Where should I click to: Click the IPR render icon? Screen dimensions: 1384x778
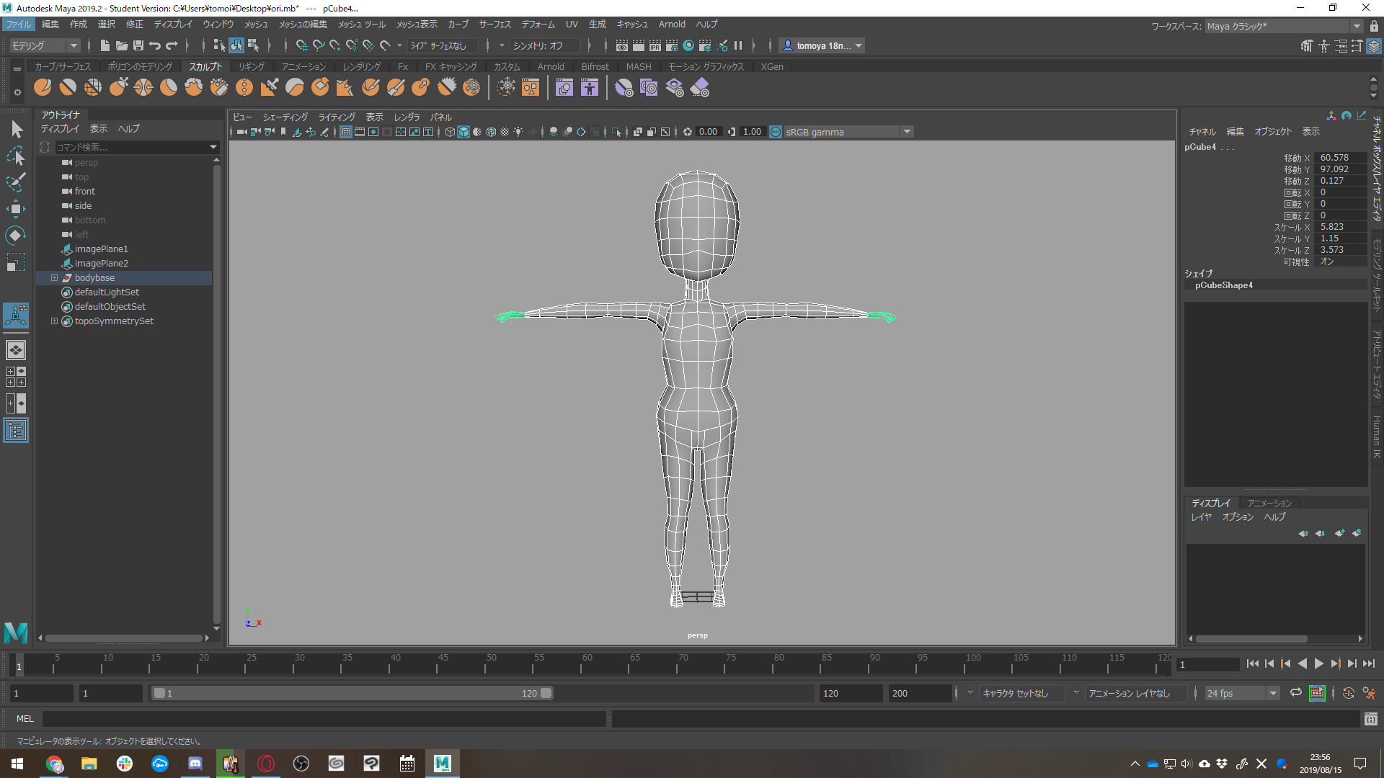click(655, 45)
